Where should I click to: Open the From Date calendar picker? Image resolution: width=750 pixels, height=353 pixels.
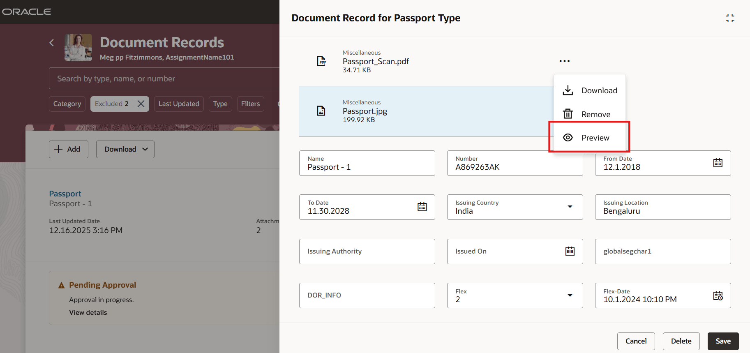(x=718, y=163)
